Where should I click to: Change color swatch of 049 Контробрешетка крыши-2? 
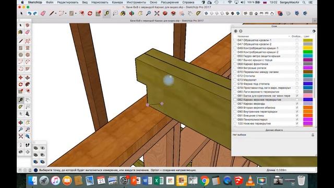[308, 52]
